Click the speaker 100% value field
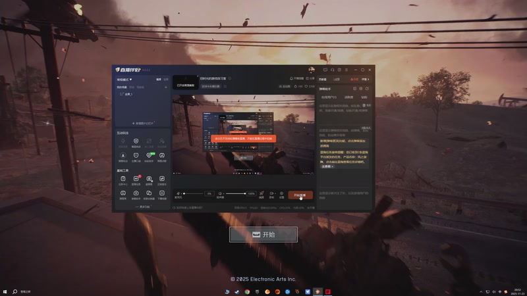 (251, 193)
